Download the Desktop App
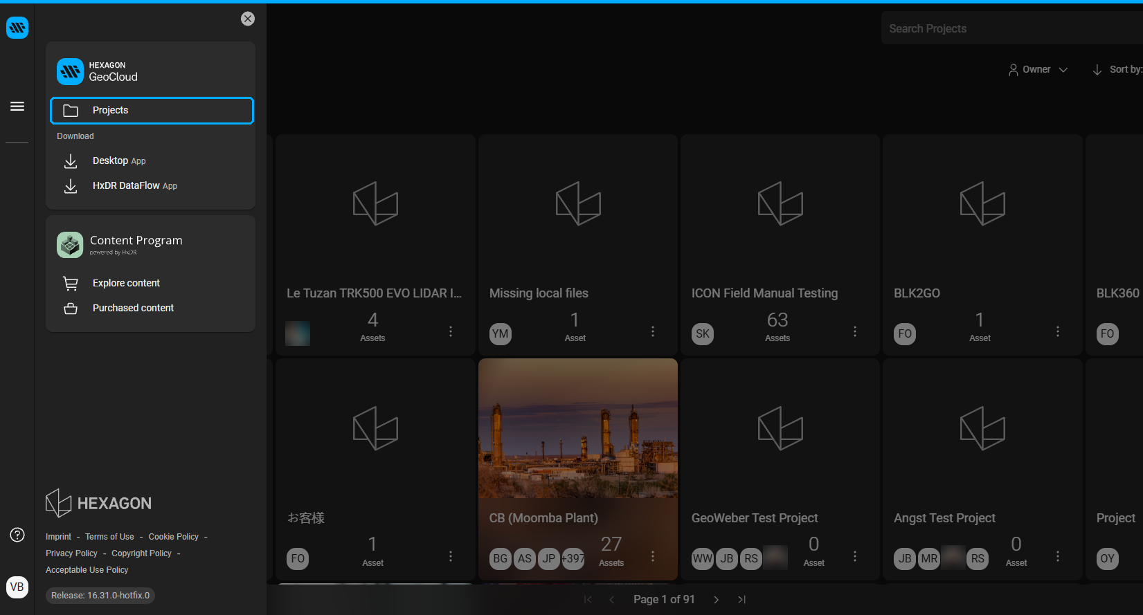The width and height of the screenshot is (1143, 615). tap(119, 160)
